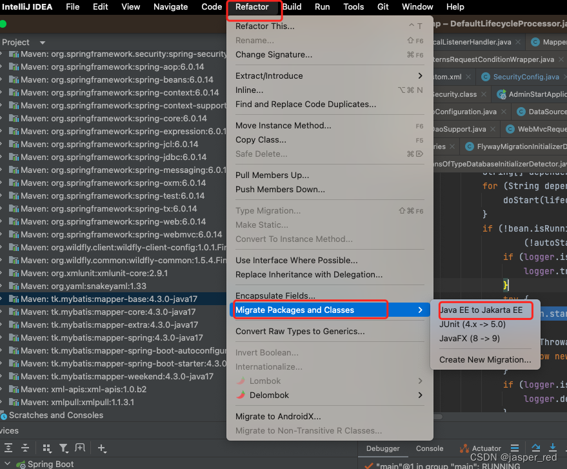Click Expand All icon in Services toolbar

[8, 448]
